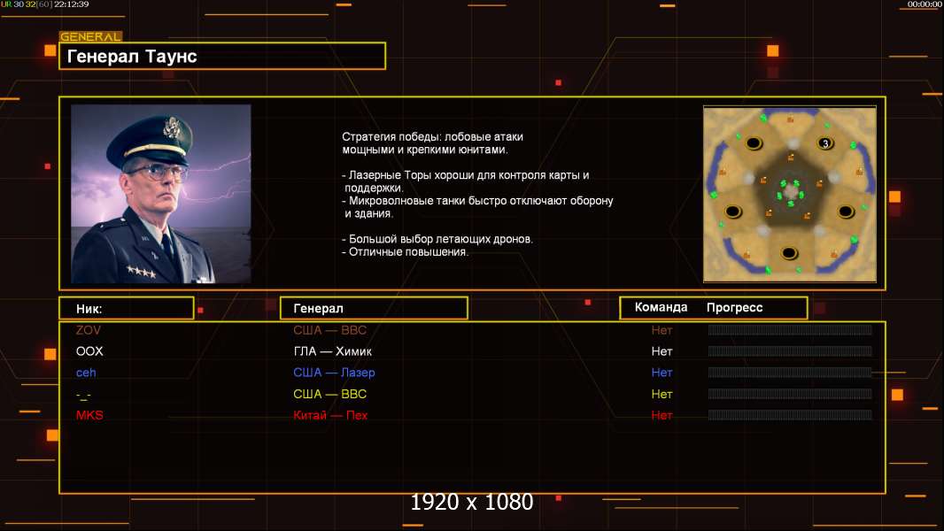
Task: Click the "Команда" column header
Action: [661, 307]
